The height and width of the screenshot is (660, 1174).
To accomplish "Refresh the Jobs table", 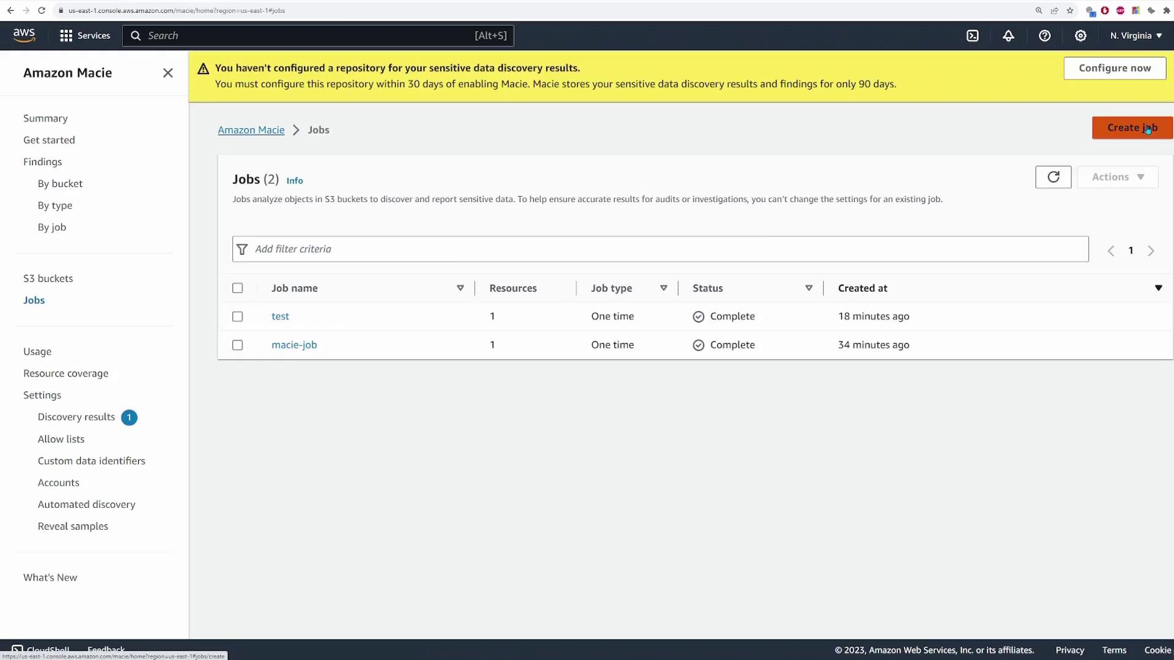I will [x=1053, y=177].
